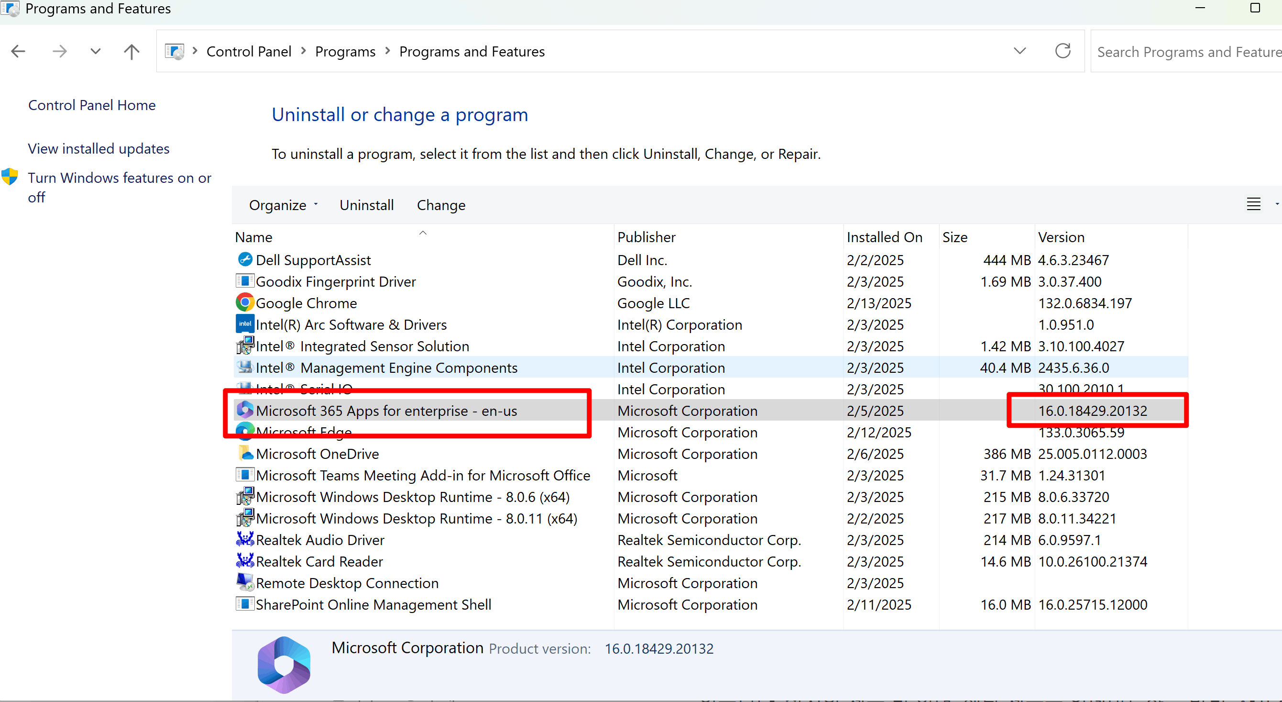This screenshot has width=1282, height=702.
Task: Open View installed updates link
Action: pos(99,148)
